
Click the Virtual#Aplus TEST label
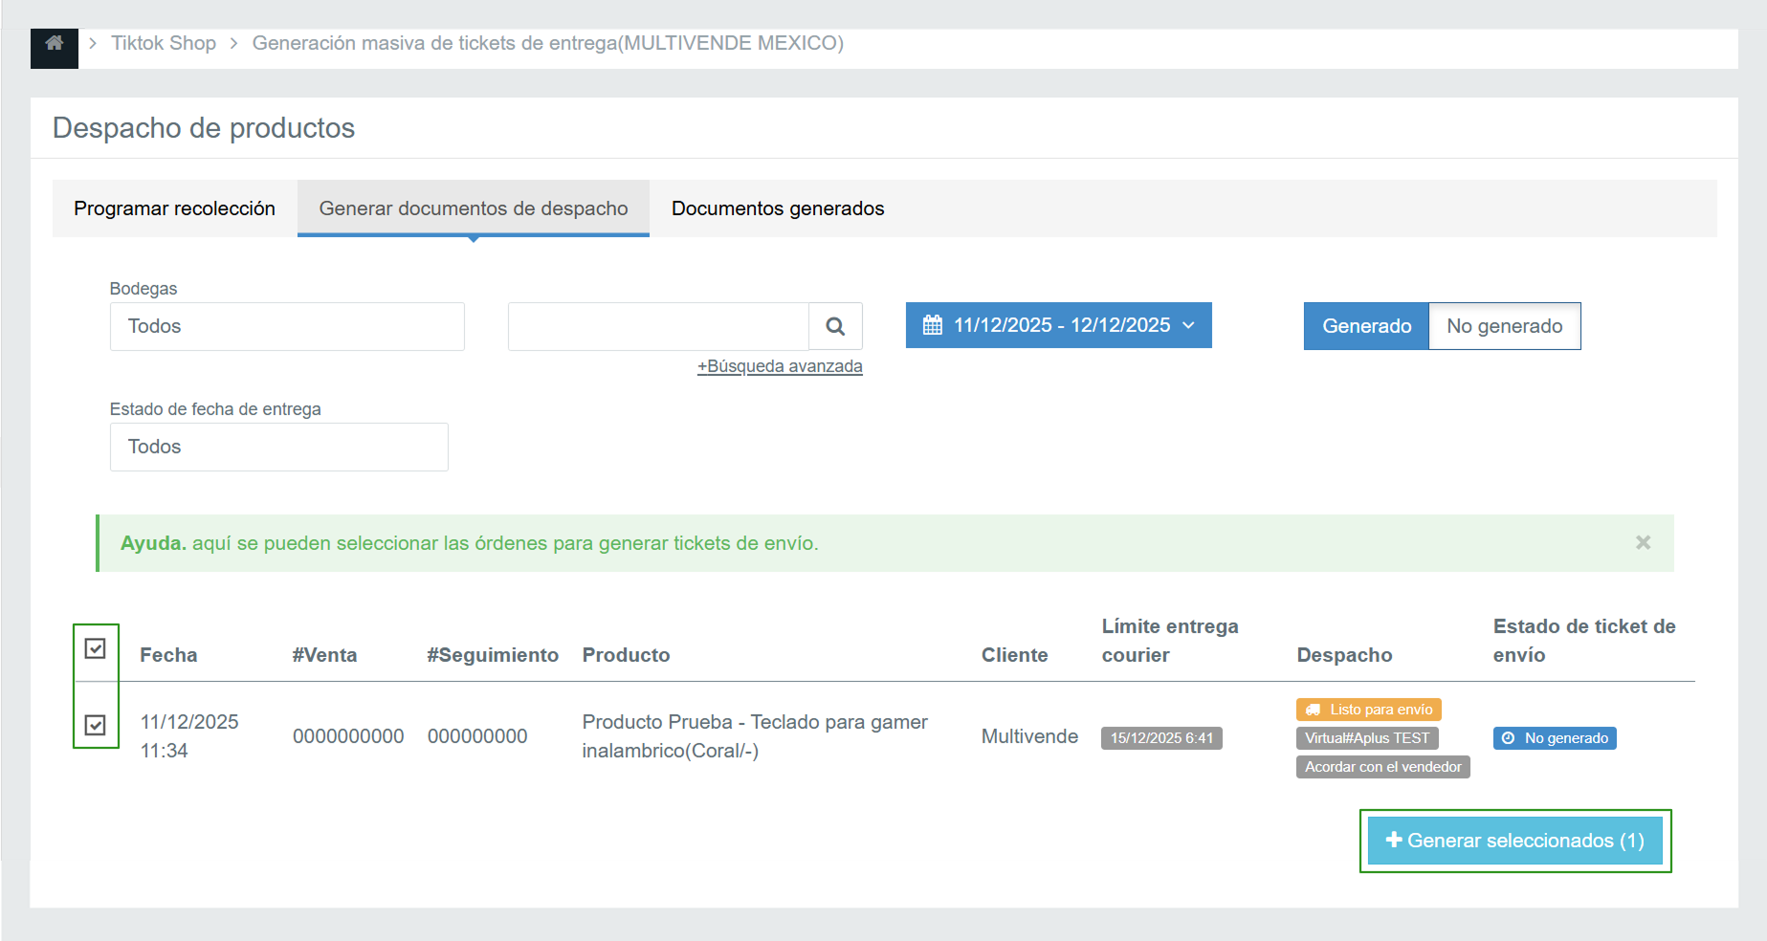point(1366,738)
